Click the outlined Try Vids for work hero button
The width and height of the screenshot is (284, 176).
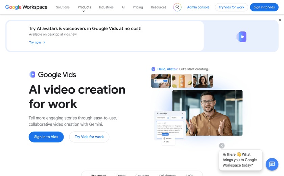(89, 137)
